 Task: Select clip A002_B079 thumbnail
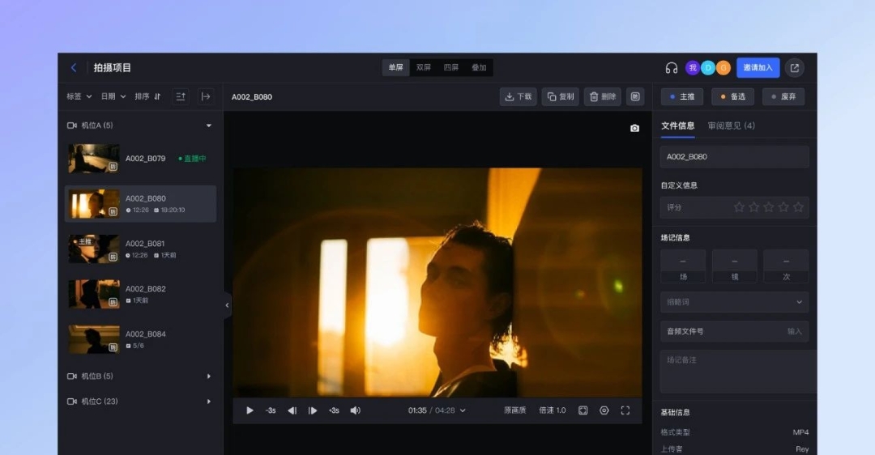[94, 159]
